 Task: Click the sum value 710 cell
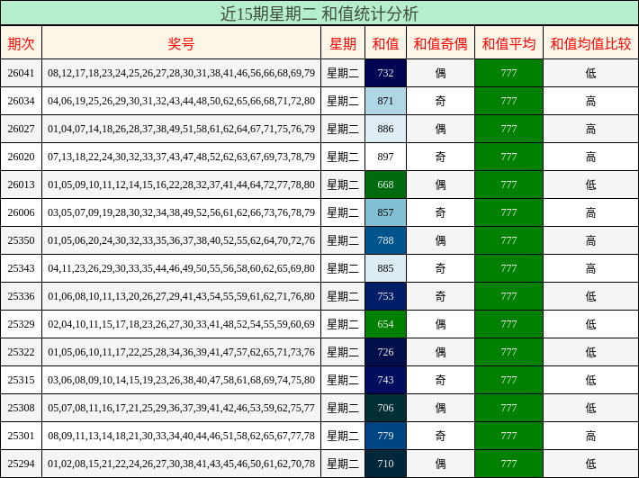pyautogui.click(x=385, y=464)
